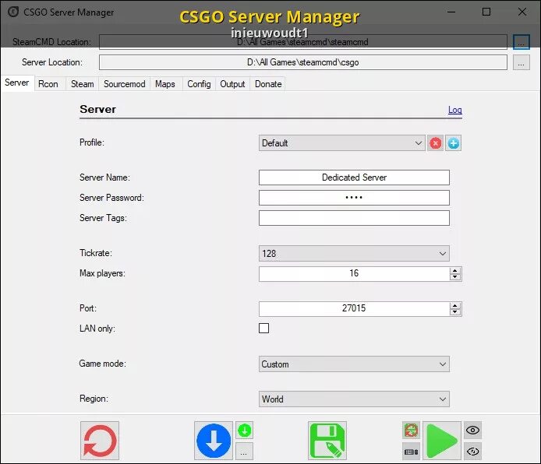The image size is (541, 464).
Task: Decrease Max players with down arrow
Action: pos(455,277)
